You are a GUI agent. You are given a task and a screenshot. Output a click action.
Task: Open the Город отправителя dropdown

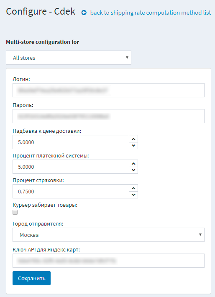tap(108, 235)
